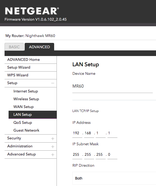The image size is (156, 186).
Task: Click the Device Name field containing MR60
Action: [113, 86]
